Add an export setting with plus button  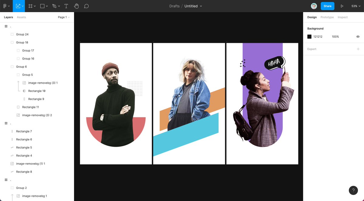(358, 49)
